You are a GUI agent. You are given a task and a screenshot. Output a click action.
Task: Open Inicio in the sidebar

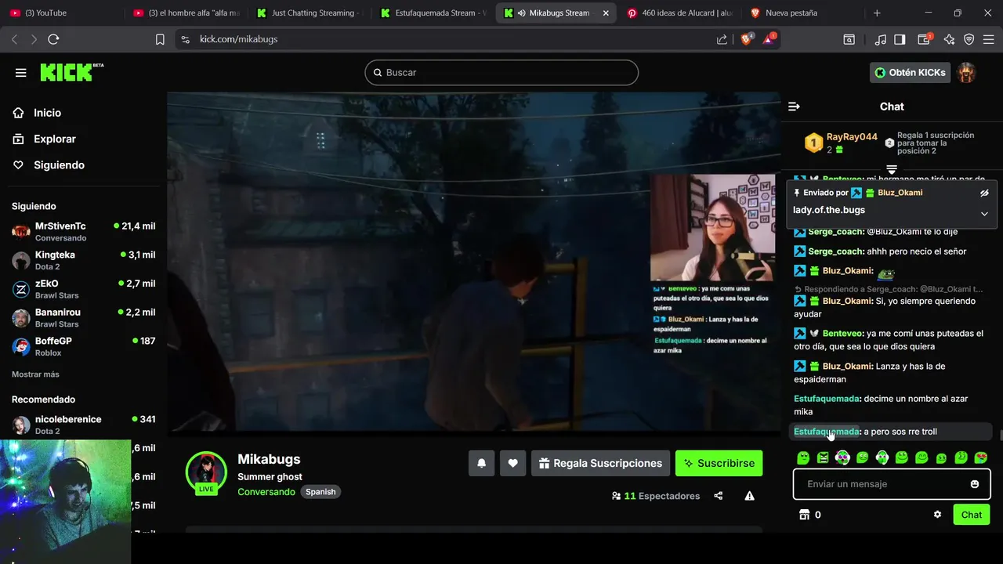pyautogui.click(x=47, y=113)
